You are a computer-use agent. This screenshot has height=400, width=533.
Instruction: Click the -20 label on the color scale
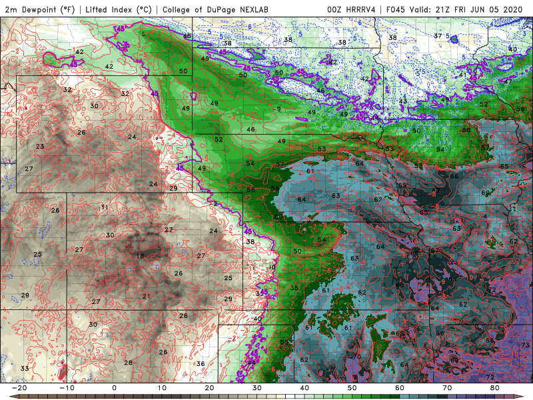coord(19,388)
